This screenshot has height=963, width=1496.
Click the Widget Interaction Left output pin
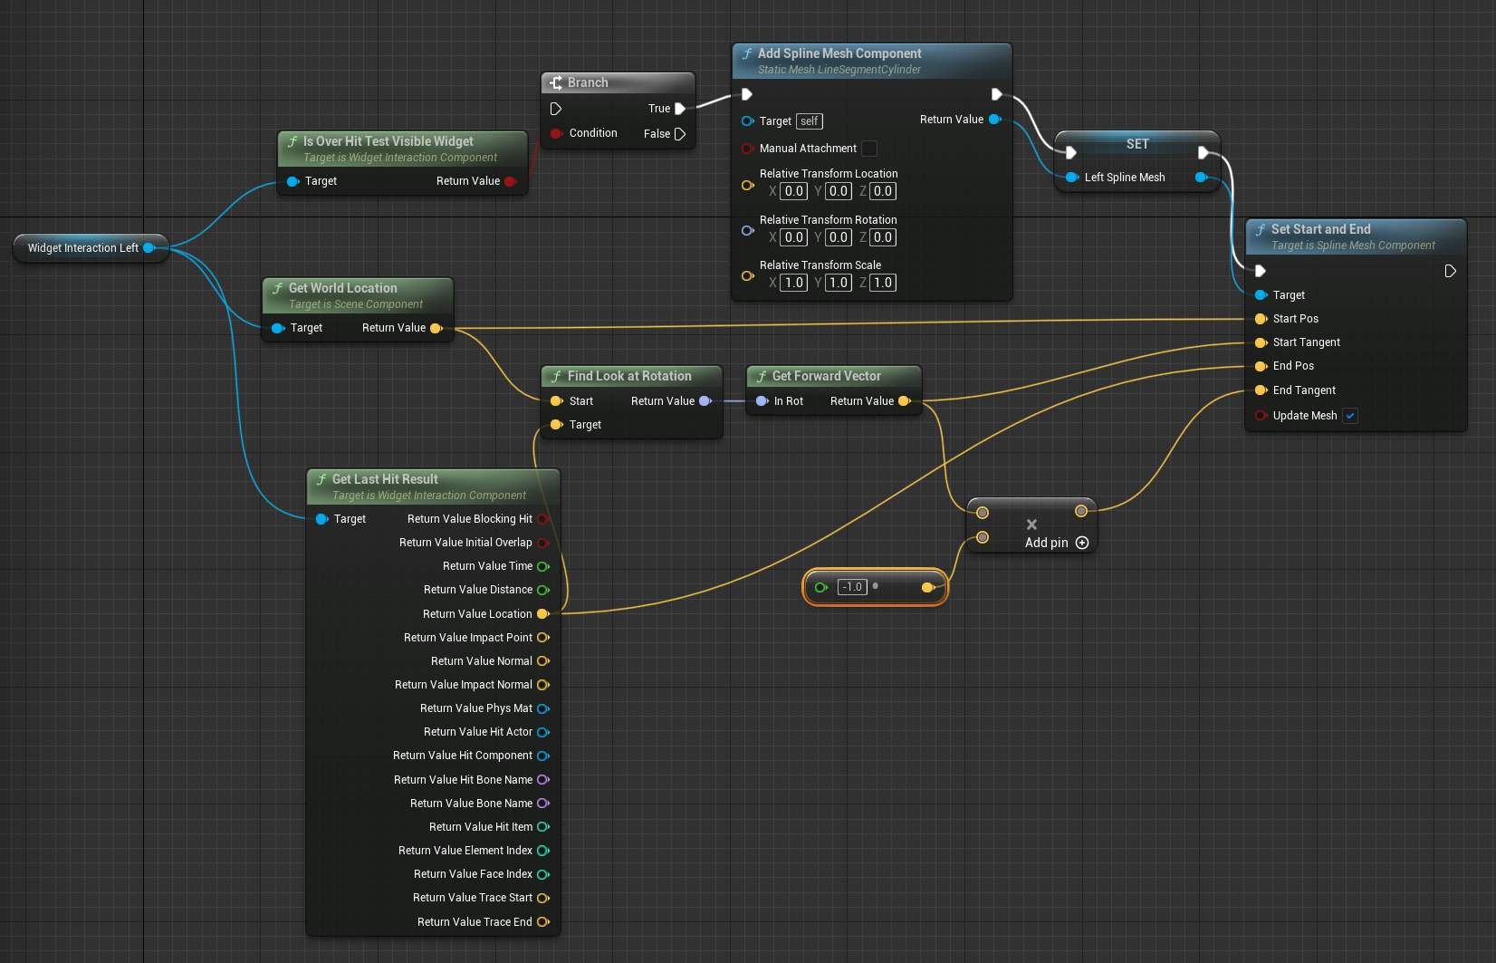pos(149,247)
